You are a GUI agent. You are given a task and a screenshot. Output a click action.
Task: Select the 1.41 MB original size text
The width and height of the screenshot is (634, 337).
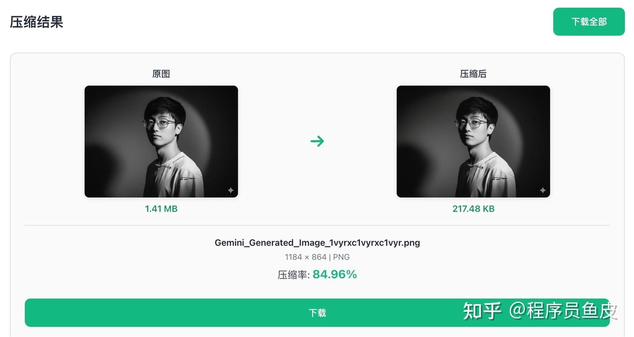click(x=161, y=209)
